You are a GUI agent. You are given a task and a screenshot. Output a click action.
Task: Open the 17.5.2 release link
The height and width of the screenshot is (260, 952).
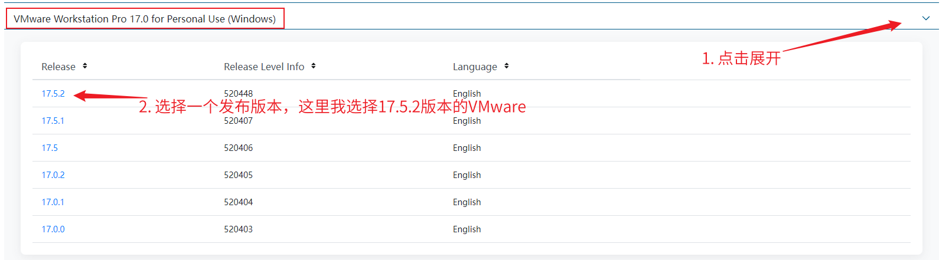(53, 94)
